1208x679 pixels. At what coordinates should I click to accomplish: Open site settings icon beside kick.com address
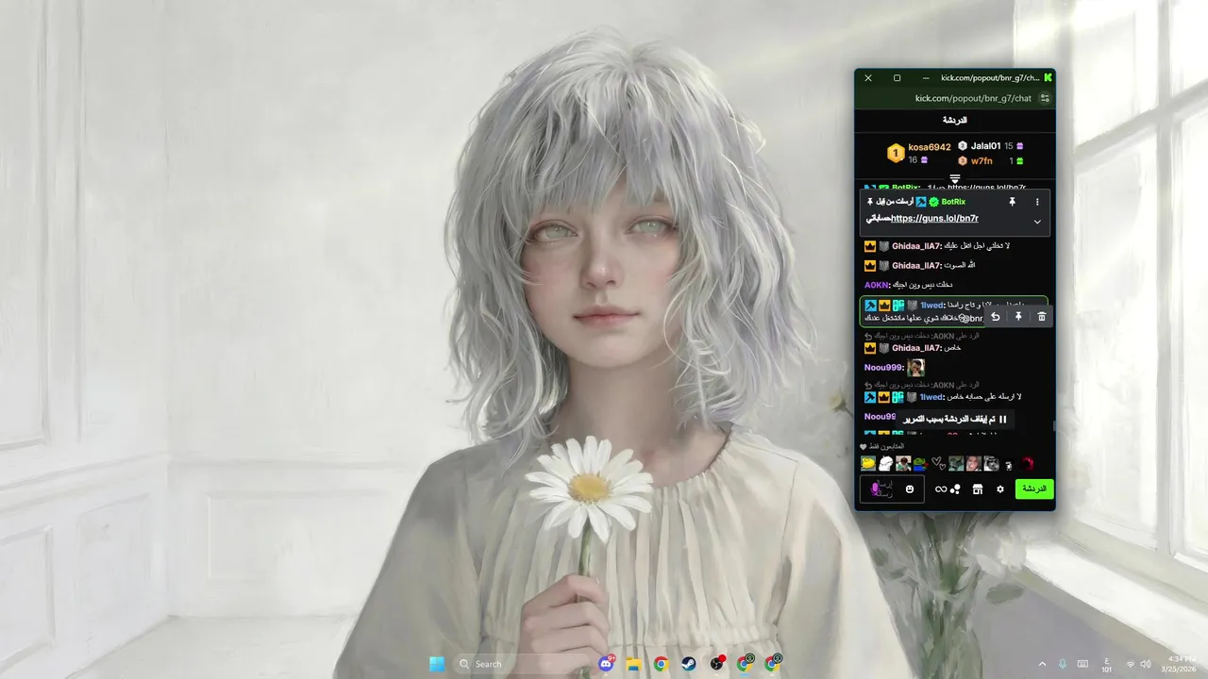(x=1045, y=98)
